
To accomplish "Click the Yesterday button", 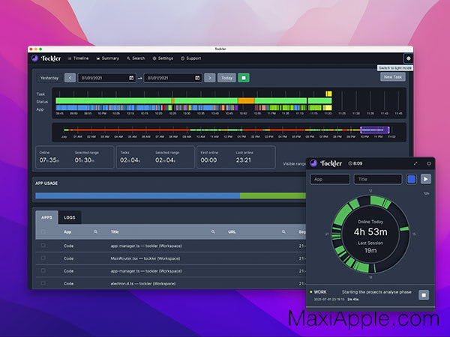I will pyautogui.click(x=49, y=78).
